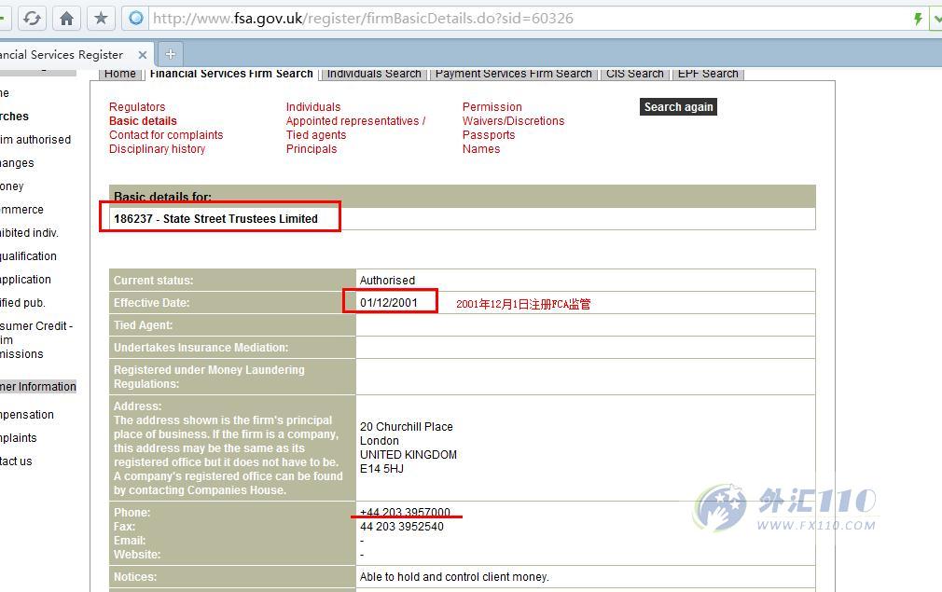942x592 pixels.
Task: Click the browser home icon
Action: click(66, 19)
